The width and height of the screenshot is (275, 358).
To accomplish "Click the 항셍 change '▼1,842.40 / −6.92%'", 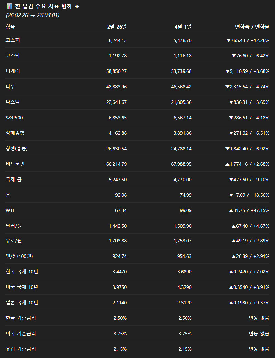I will point(247,149).
